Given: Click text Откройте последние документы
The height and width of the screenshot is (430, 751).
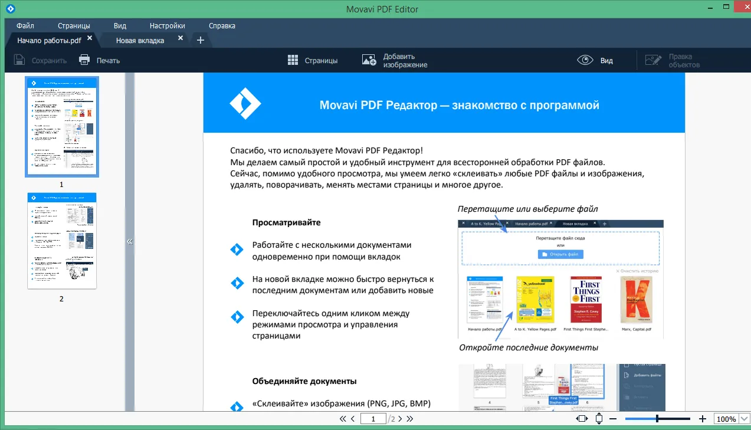Looking at the screenshot, I should [529, 347].
